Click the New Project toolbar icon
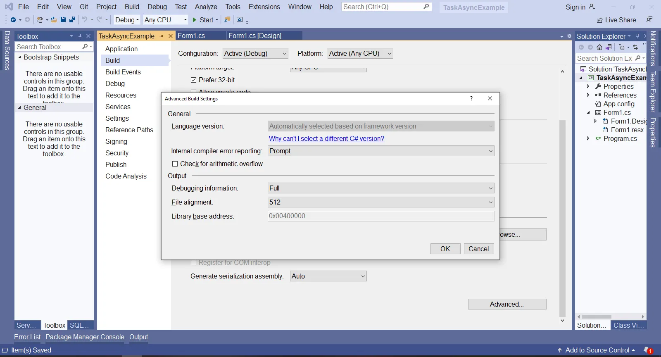661x357 pixels. (x=40, y=20)
